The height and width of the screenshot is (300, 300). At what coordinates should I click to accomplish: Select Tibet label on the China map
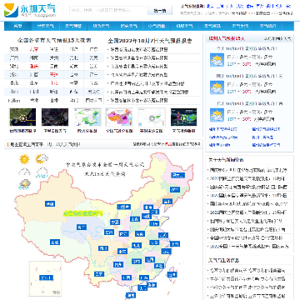point(55,242)
